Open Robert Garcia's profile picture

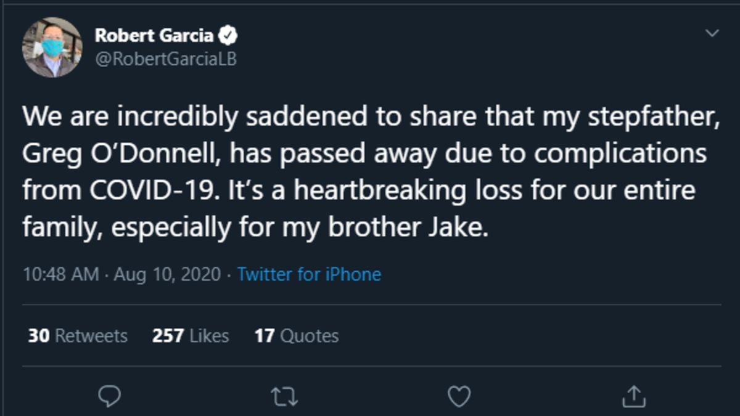tap(52, 47)
